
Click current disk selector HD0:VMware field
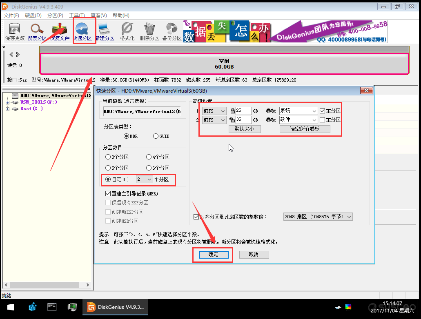click(142, 111)
